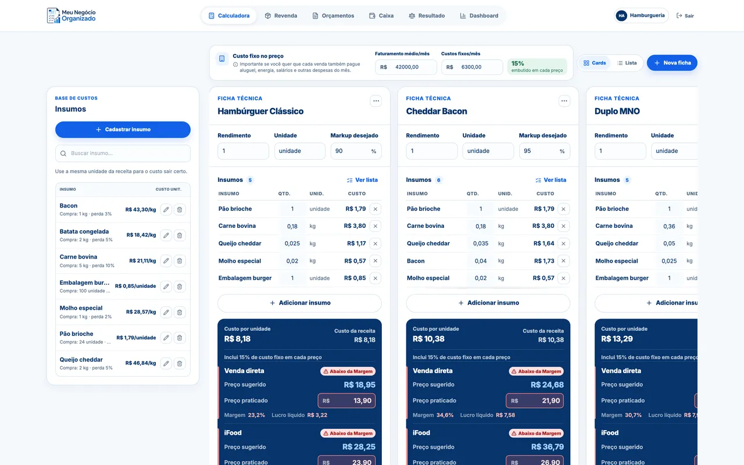Image resolution: width=744 pixels, height=465 pixels.
Task: Edit Batata congelada with the pencil icon
Action: pos(166,235)
